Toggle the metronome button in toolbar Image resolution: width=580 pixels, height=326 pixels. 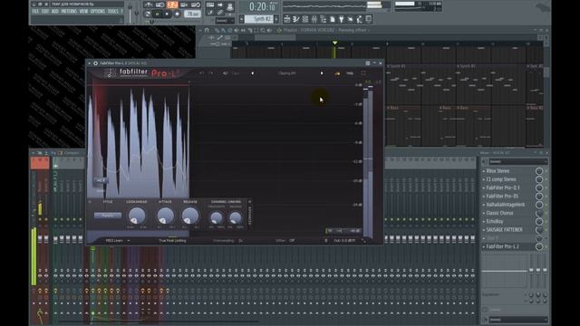pyautogui.click(x=148, y=5)
